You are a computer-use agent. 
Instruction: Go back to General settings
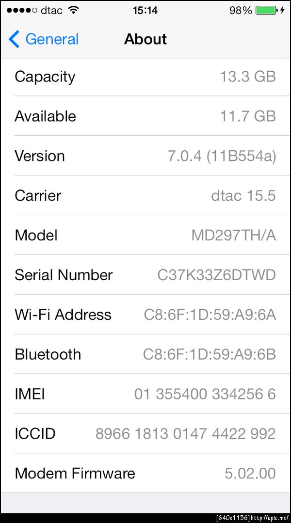[51, 39]
